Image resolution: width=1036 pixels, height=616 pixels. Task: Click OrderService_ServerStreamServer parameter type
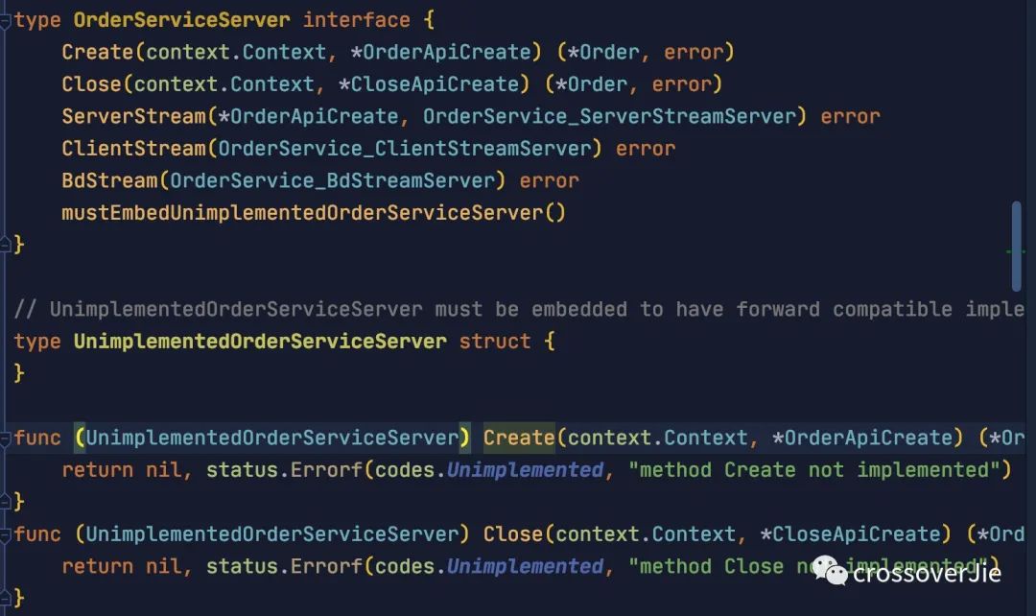click(609, 116)
